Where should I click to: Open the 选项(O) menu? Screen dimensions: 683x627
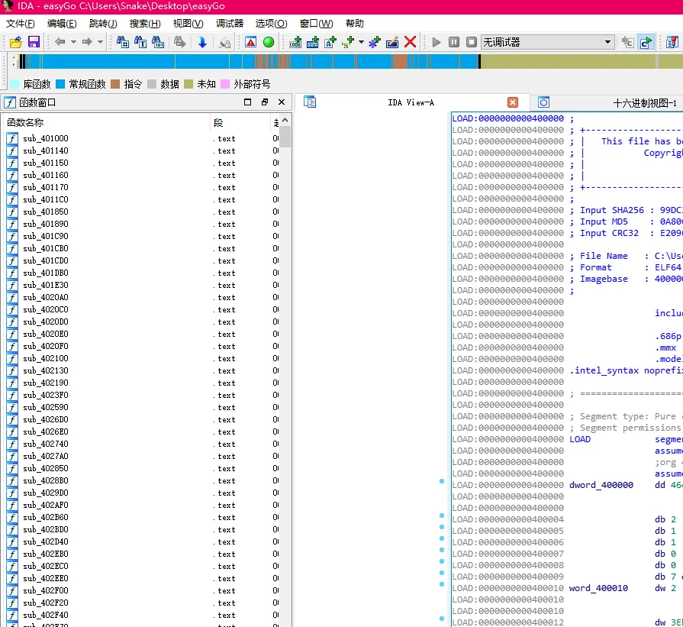pyautogui.click(x=272, y=24)
